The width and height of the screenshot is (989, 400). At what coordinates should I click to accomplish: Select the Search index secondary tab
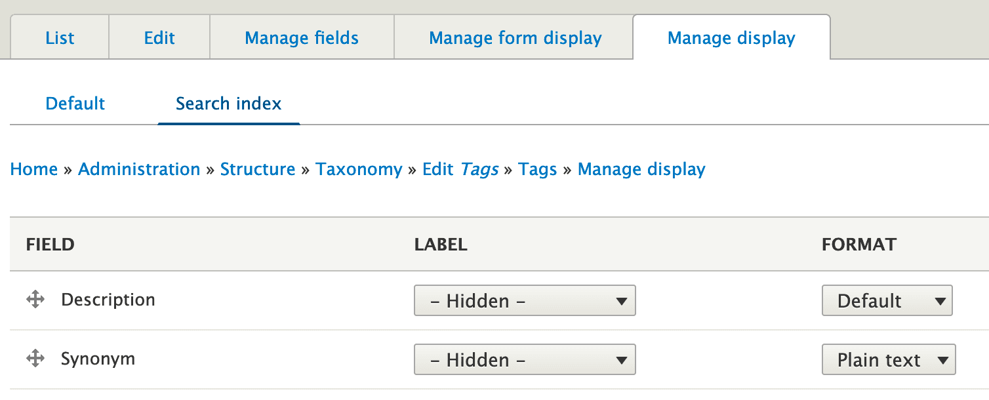(x=229, y=104)
